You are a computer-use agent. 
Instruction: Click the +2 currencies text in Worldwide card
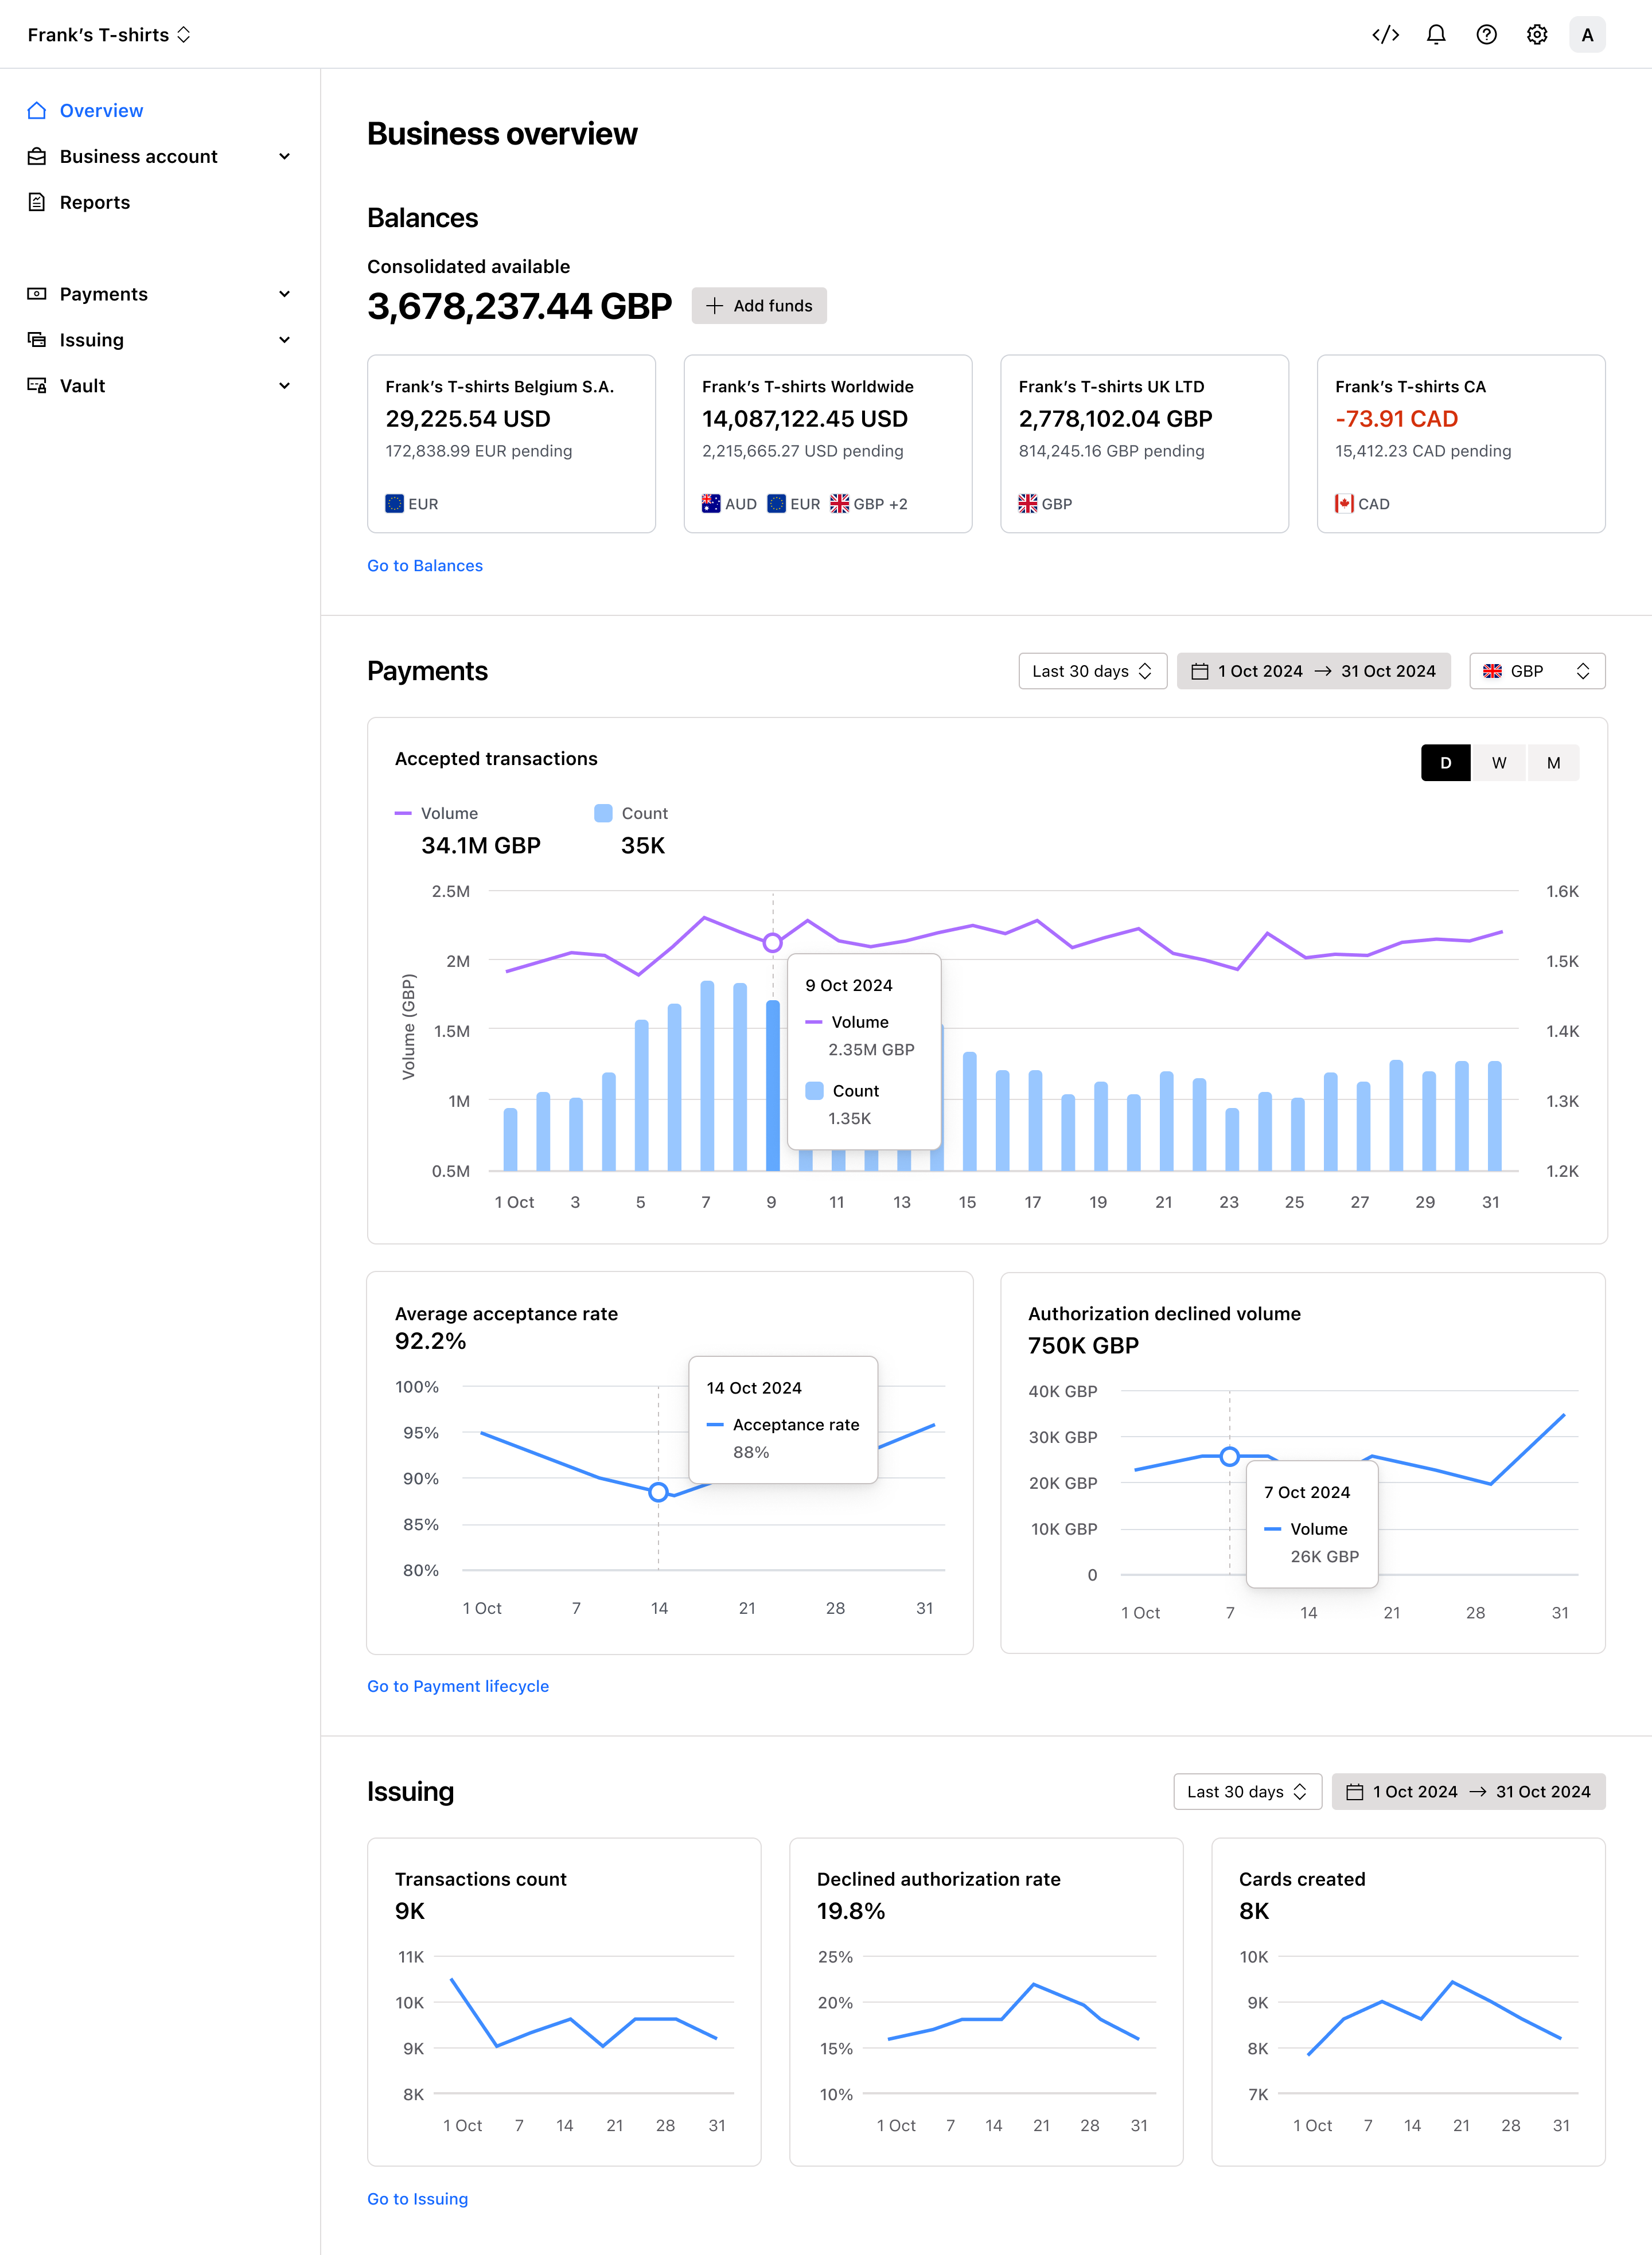pyautogui.click(x=898, y=504)
